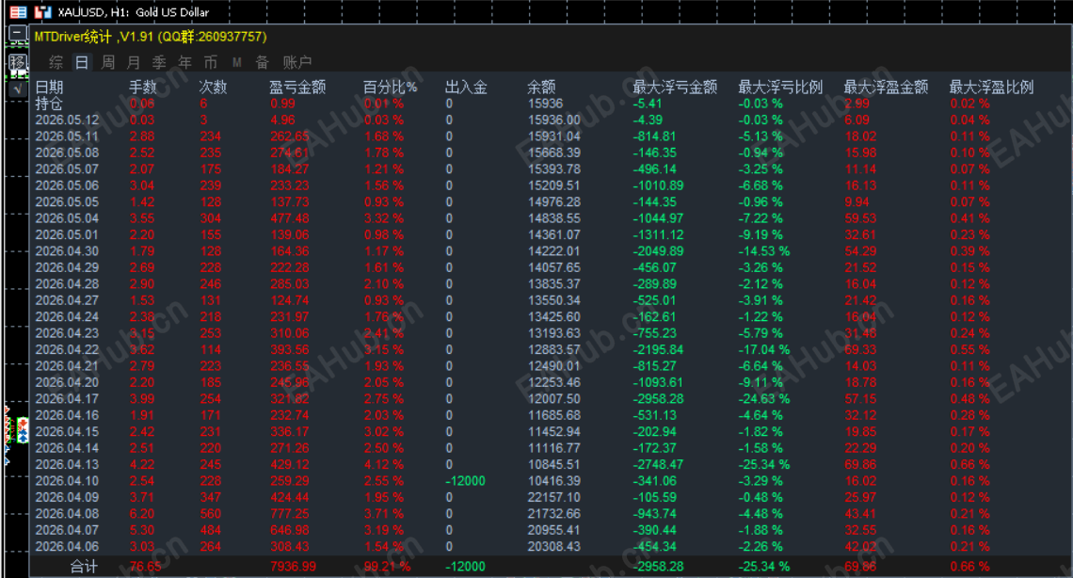The width and height of the screenshot is (1073, 578).
Task: Select the 2026.04.30 date row
Action: tap(67, 251)
